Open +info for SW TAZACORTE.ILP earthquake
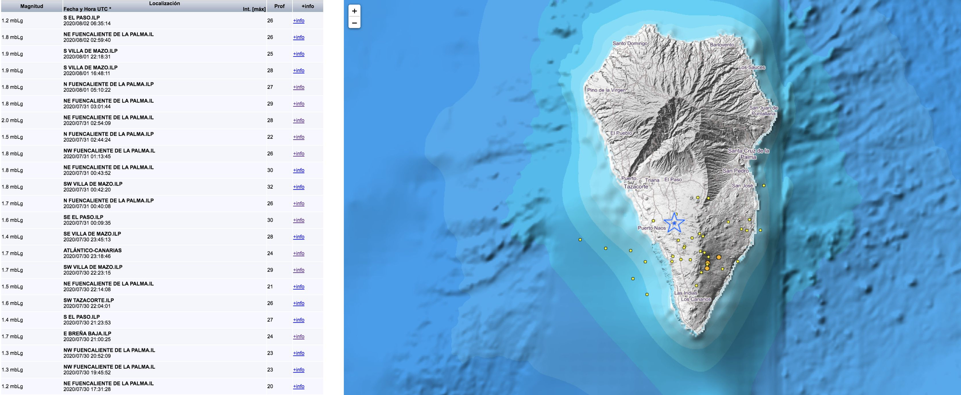This screenshot has width=961, height=395. click(299, 303)
